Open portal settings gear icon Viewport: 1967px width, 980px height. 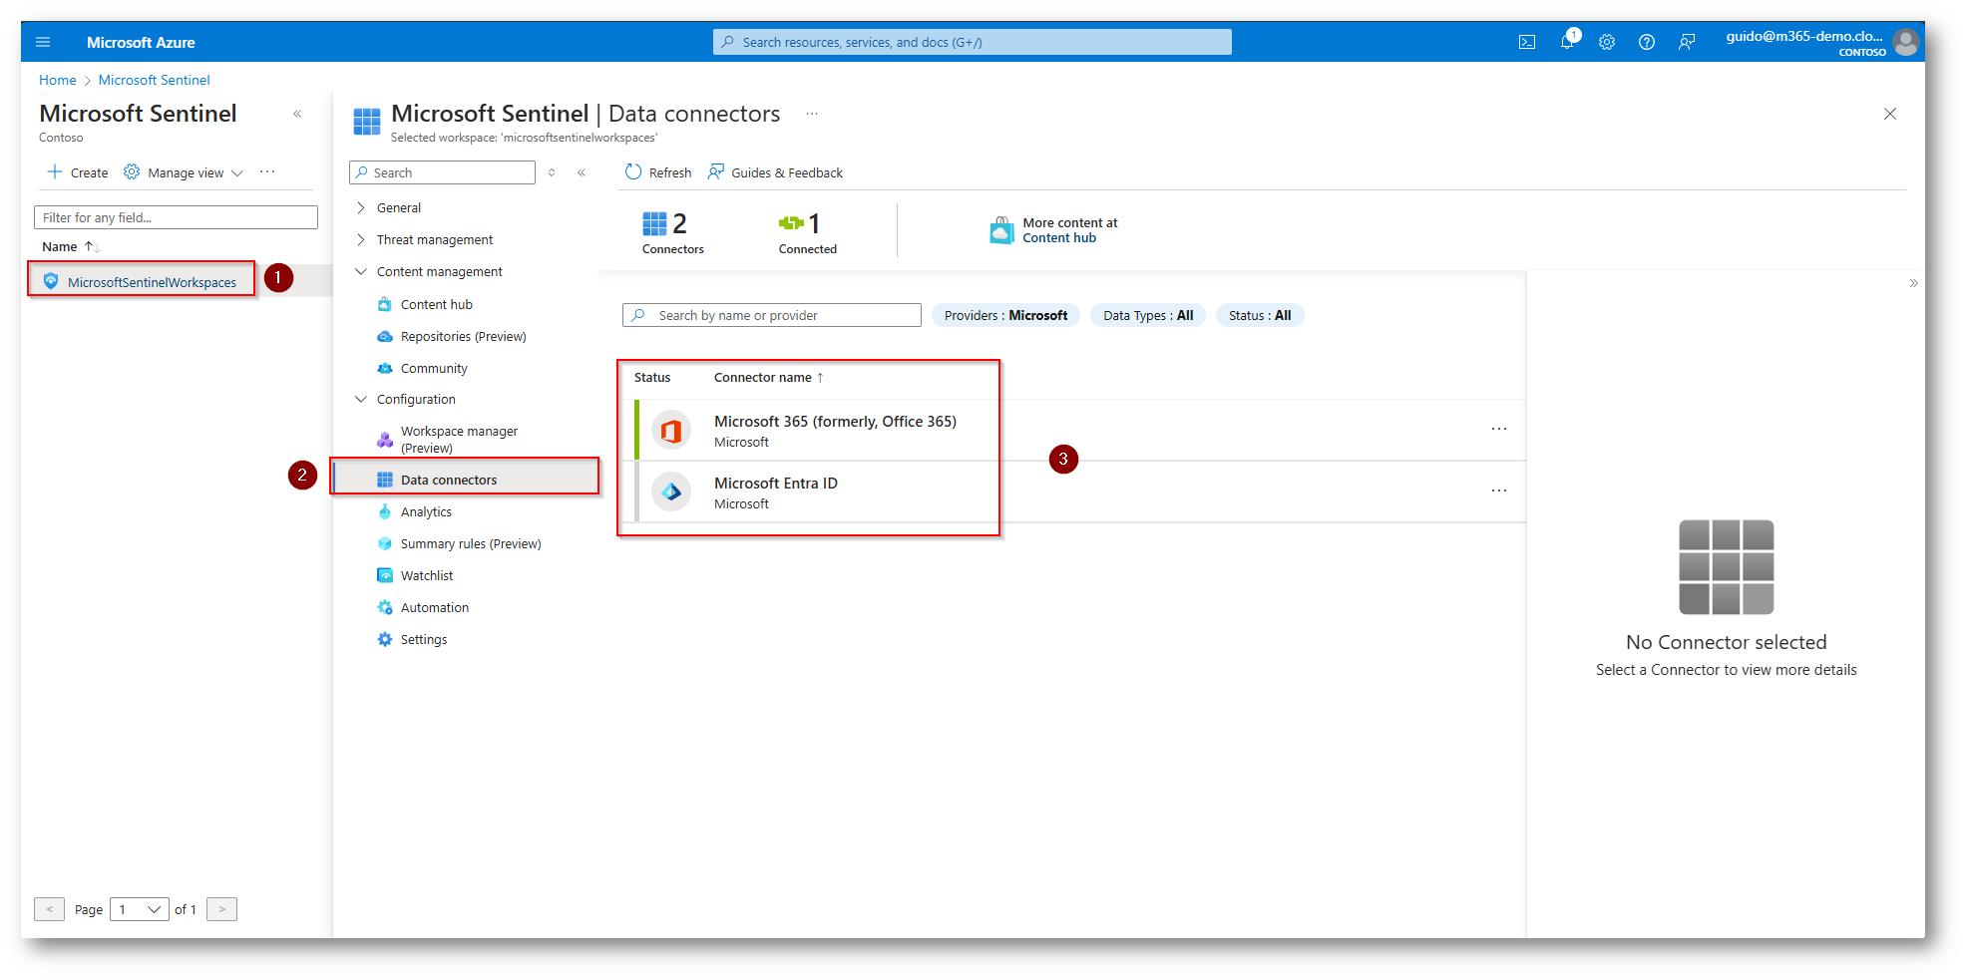pyautogui.click(x=1607, y=42)
